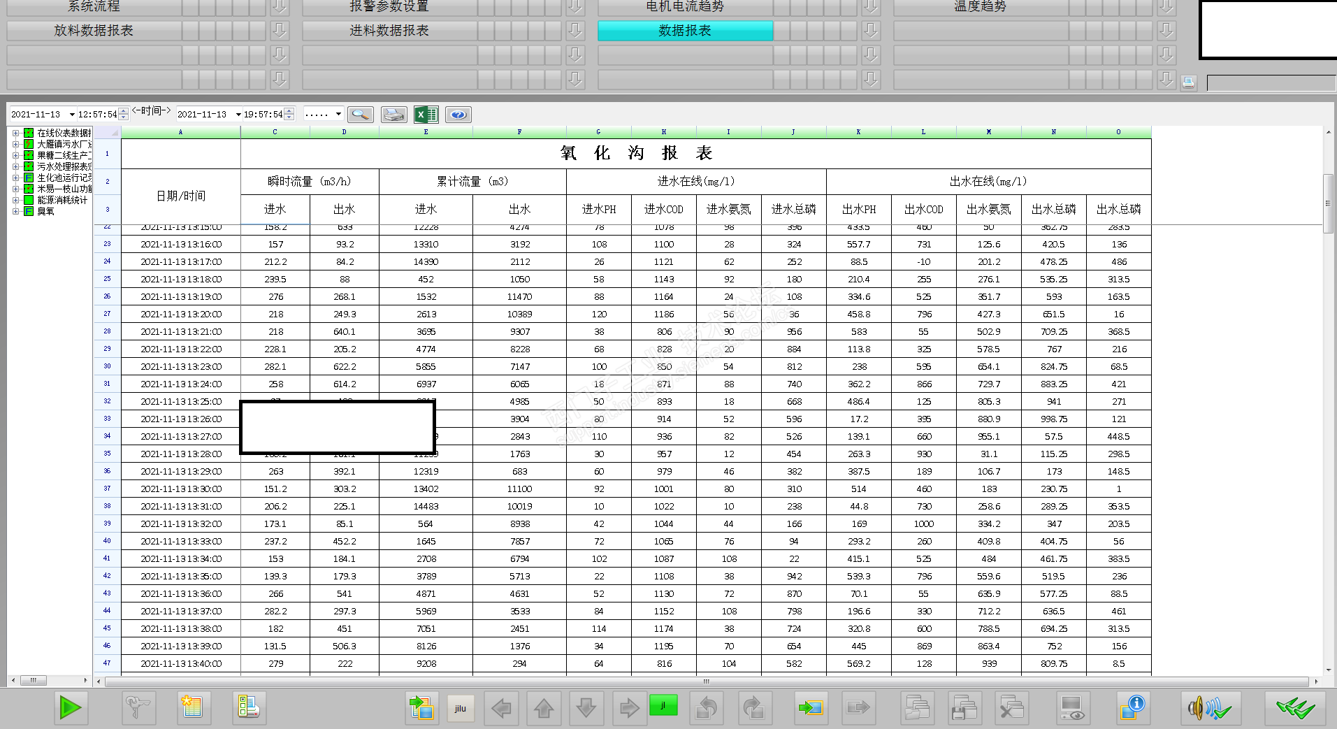Image resolution: width=1337 pixels, height=729 pixels.
Task: Click the up arrow navigation button
Action: 544,708
